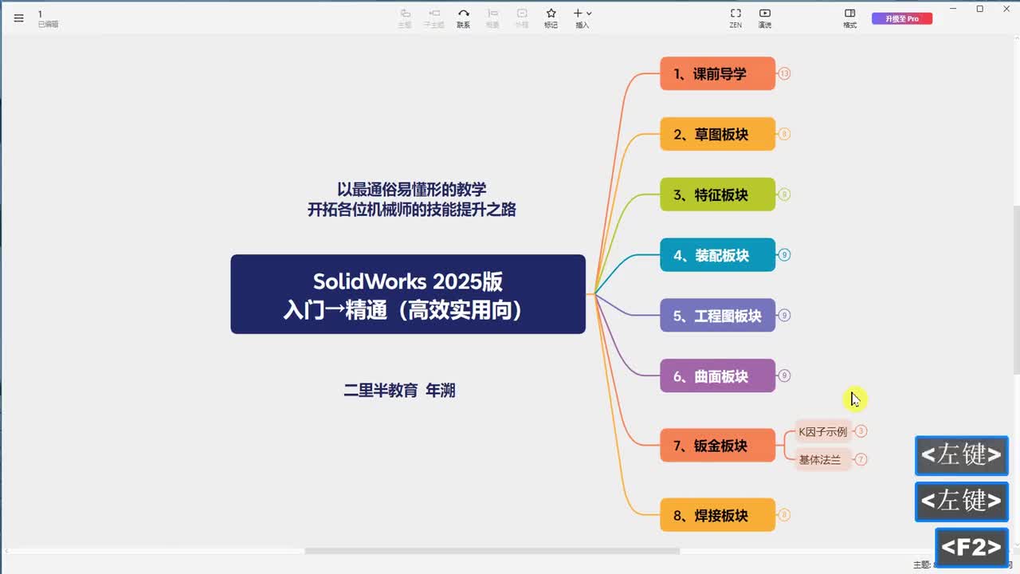Select the 6、曲面板块 topic

[x=717, y=375]
